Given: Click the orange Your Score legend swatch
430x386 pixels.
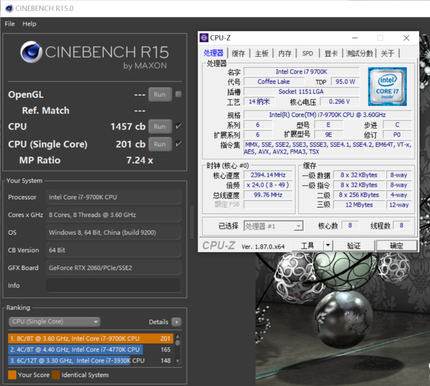Looking at the screenshot, I should click(12, 374).
